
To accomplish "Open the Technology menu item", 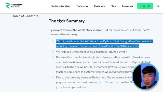I will click(x=82, y=6).
